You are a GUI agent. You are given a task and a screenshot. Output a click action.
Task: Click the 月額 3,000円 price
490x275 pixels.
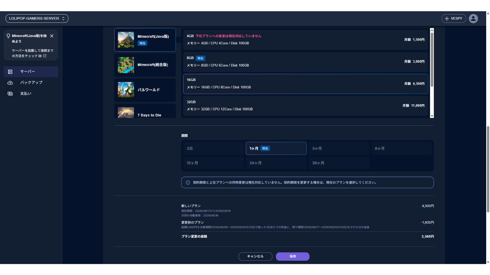[414, 61]
